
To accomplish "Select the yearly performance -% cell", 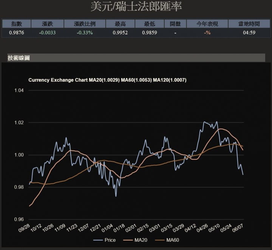I will click(207, 32).
